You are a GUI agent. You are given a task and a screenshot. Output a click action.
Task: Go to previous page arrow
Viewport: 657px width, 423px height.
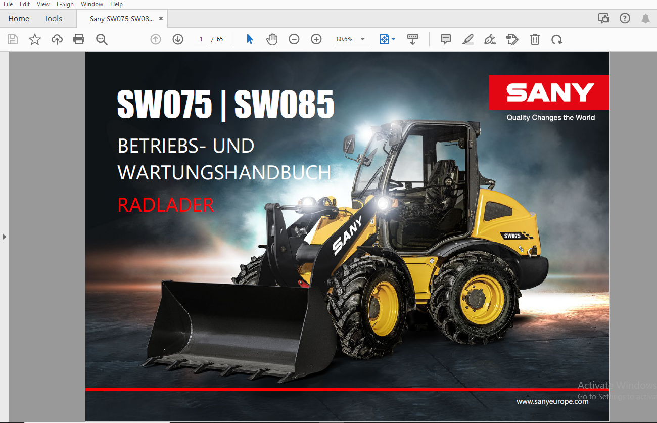coord(156,39)
